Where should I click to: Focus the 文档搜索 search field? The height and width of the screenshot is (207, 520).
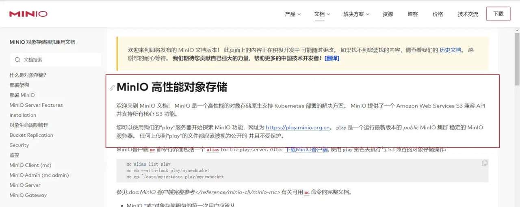pos(56,60)
